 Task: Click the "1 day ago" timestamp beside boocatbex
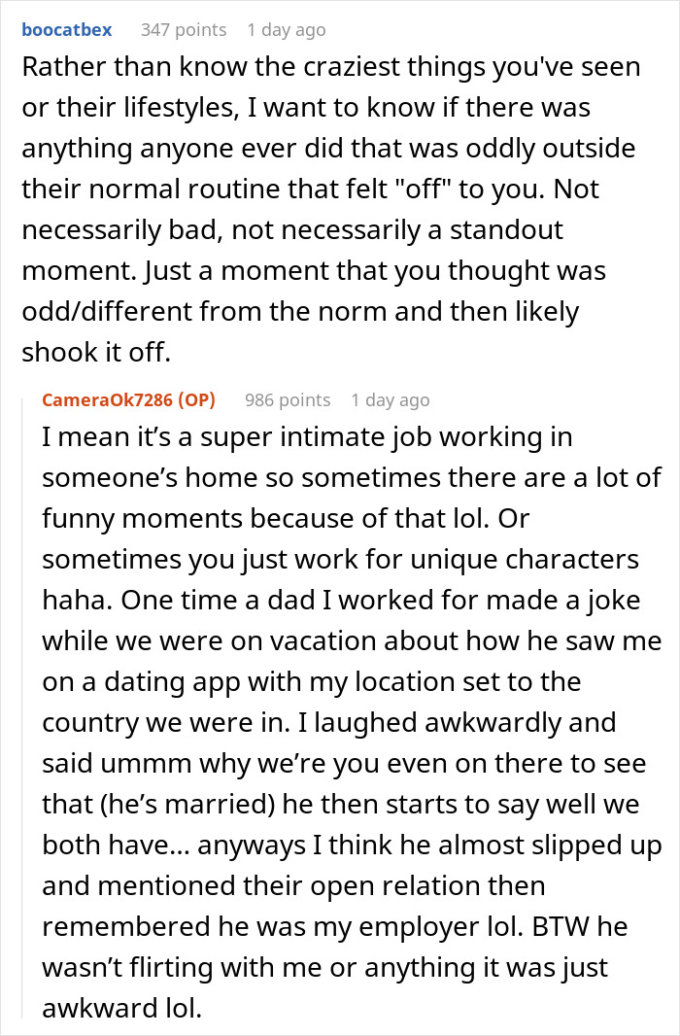287,30
